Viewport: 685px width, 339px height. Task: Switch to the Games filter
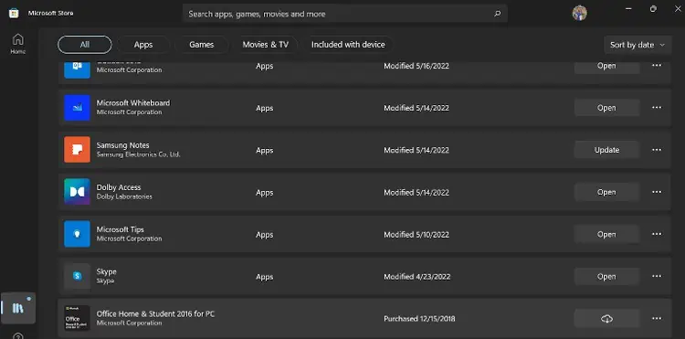(202, 45)
